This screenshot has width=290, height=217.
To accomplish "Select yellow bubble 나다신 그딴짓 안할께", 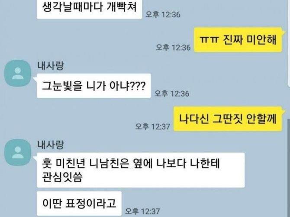I will pyautogui.click(x=228, y=119).
